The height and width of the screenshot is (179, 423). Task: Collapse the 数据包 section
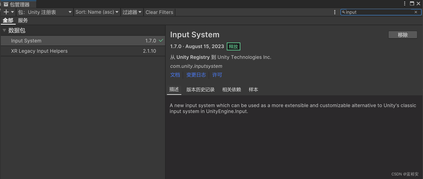click(4, 30)
